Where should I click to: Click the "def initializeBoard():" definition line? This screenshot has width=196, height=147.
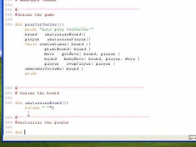42,103
